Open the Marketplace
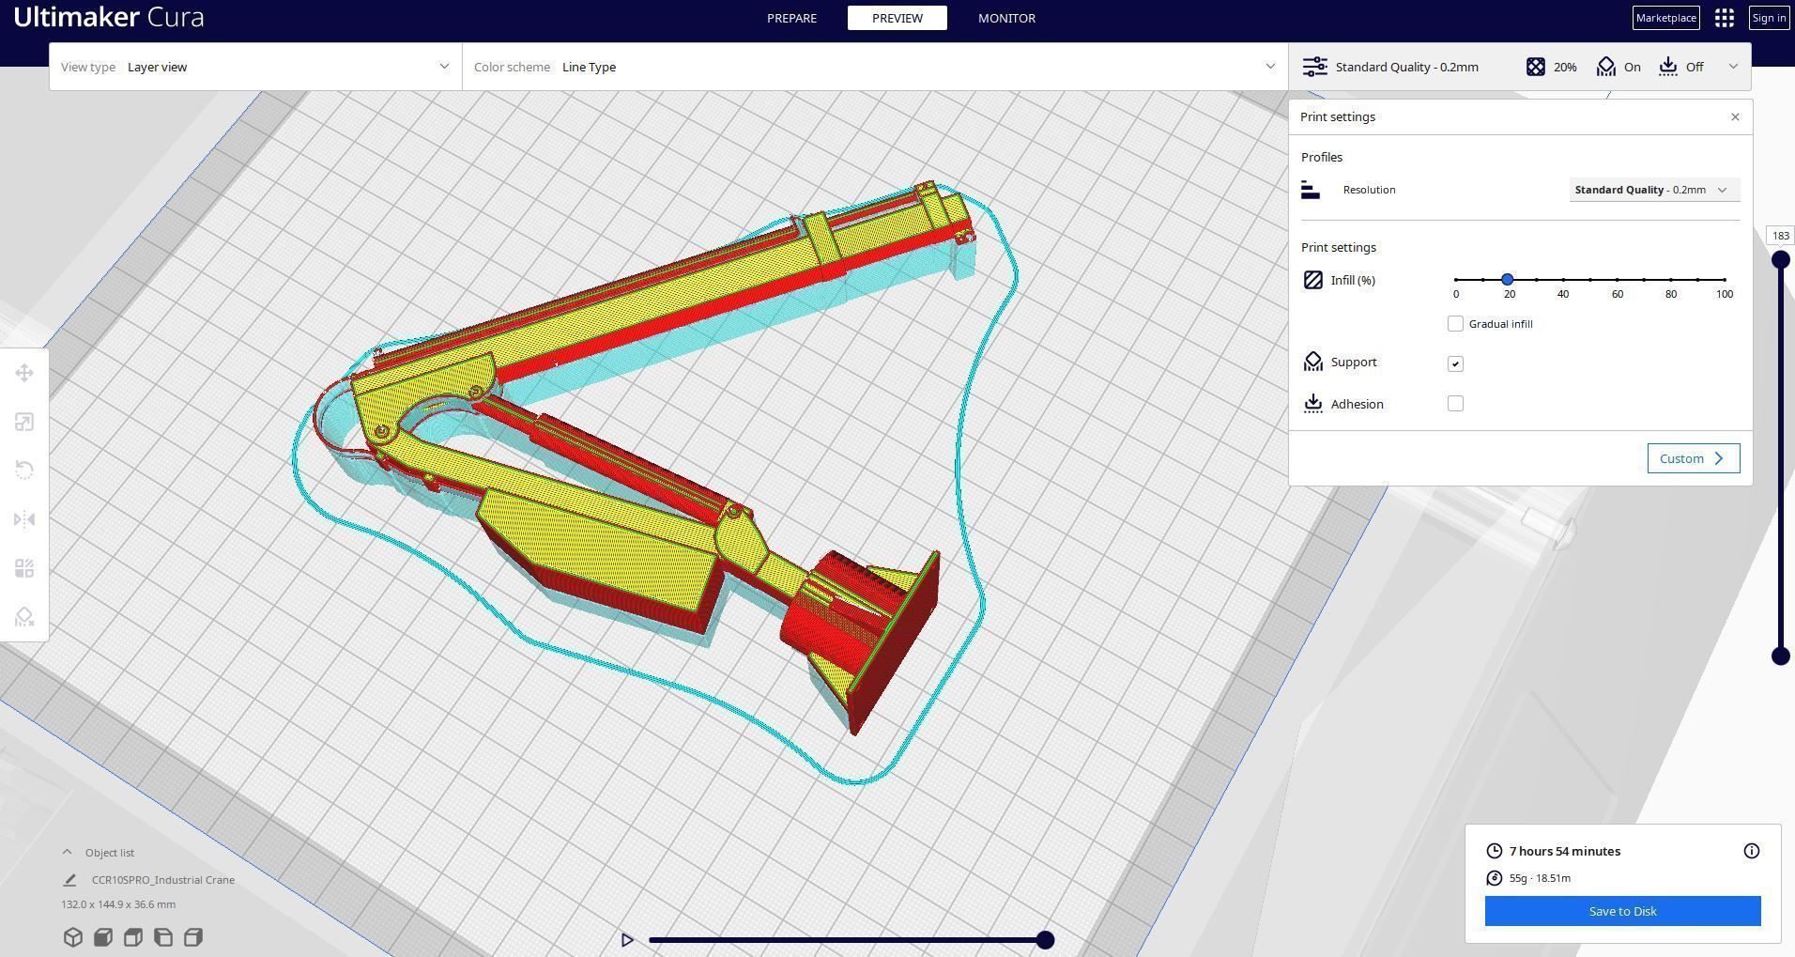The height and width of the screenshot is (957, 1795). click(1666, 18)
